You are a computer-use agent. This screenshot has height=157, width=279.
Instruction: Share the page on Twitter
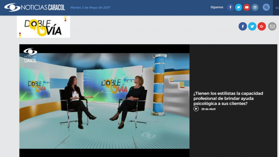pos(252,27)
